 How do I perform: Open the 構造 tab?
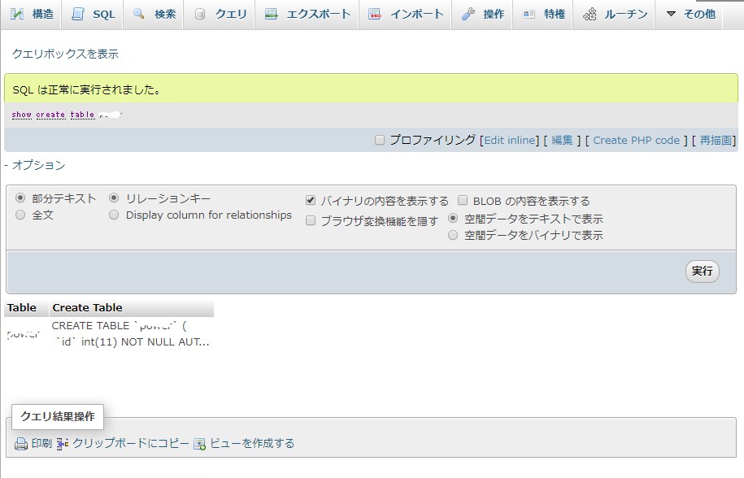click(x=33, y=15)
